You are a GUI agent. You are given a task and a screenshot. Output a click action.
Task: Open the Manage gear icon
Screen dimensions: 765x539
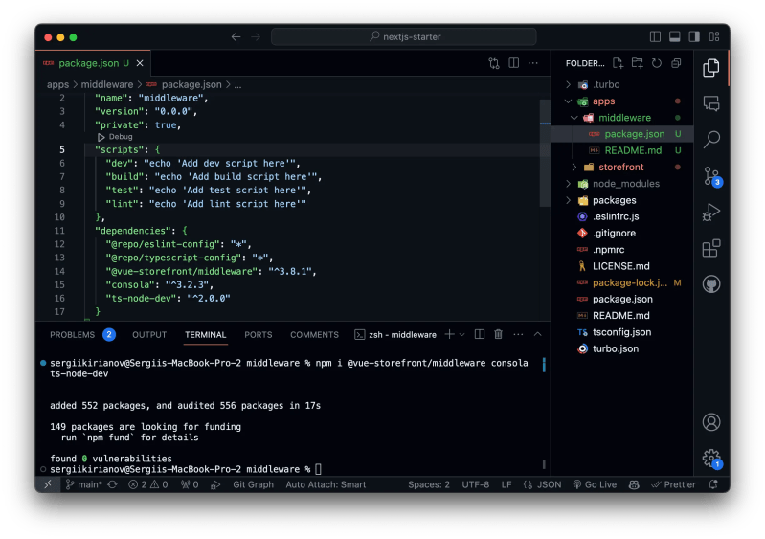(711, 459)
